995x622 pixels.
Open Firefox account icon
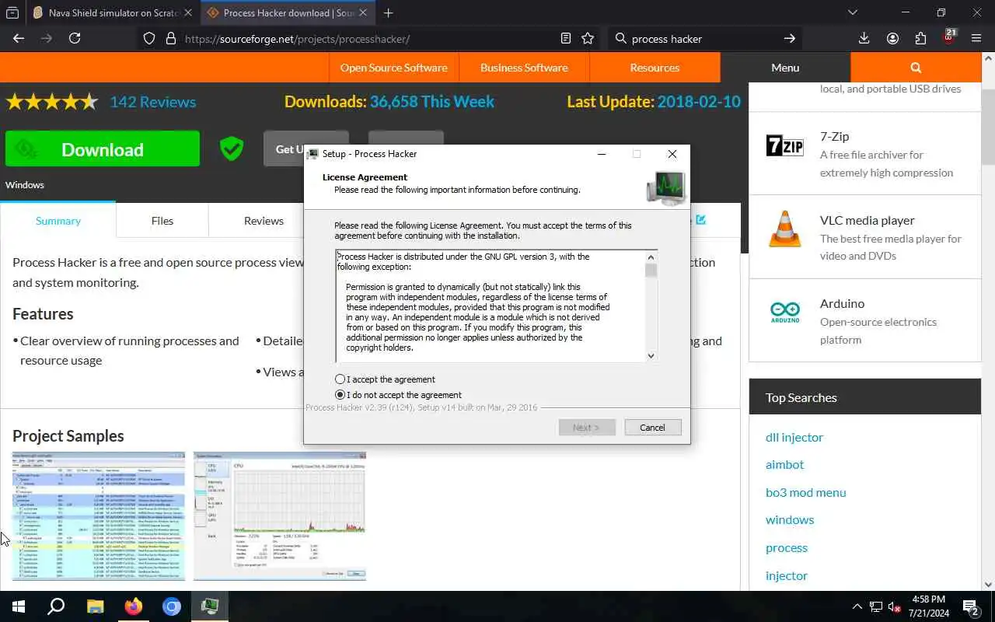(x=892, y=38)
